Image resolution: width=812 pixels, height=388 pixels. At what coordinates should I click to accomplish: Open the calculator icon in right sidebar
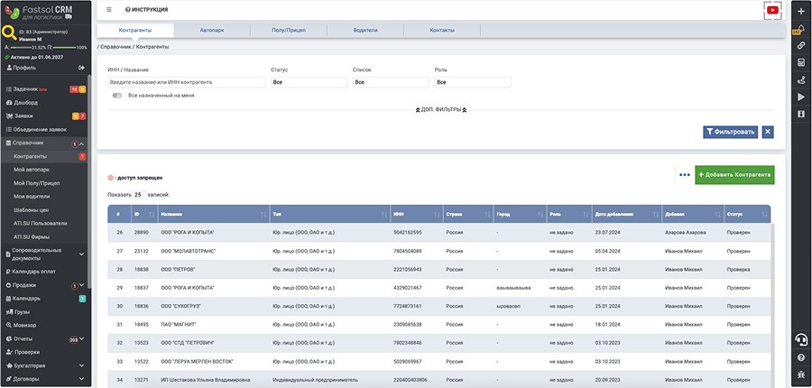[x=800, y=62]
